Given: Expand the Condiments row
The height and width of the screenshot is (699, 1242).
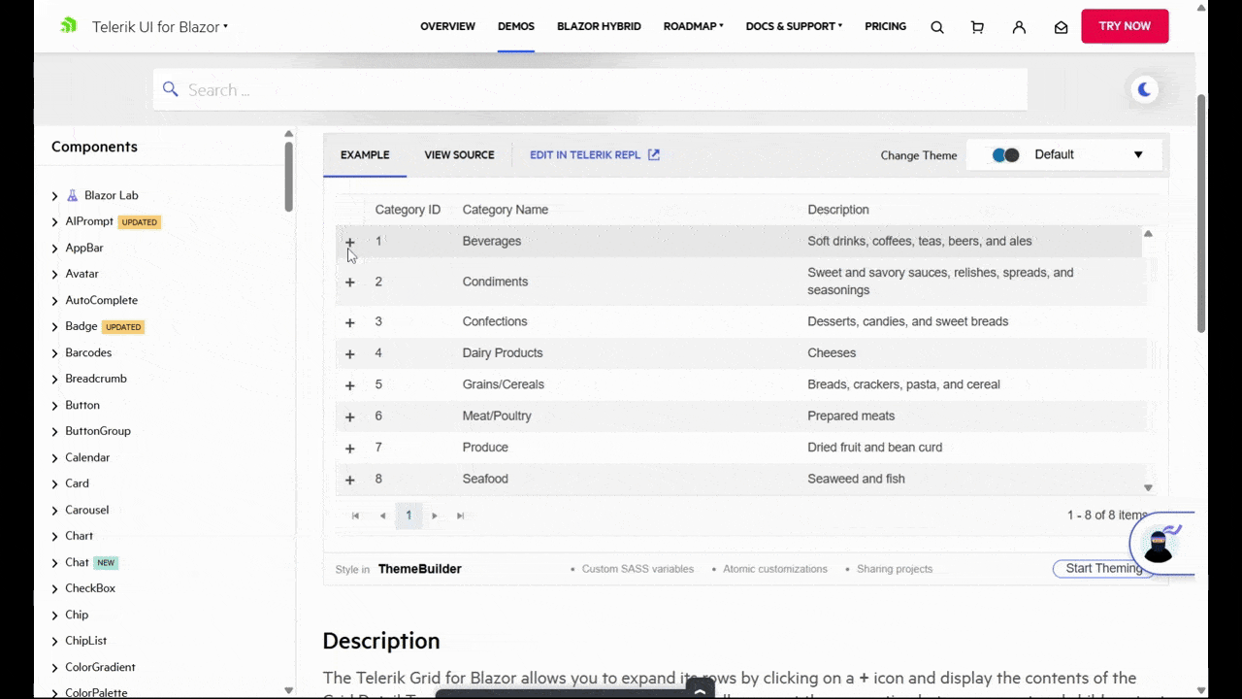Looking at the screenshot, I should (x=350, y=283).
